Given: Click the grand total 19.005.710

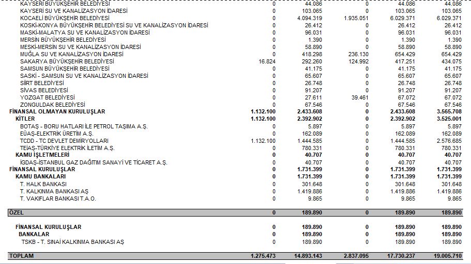Looking at the screenshot, I should [448, 256].
